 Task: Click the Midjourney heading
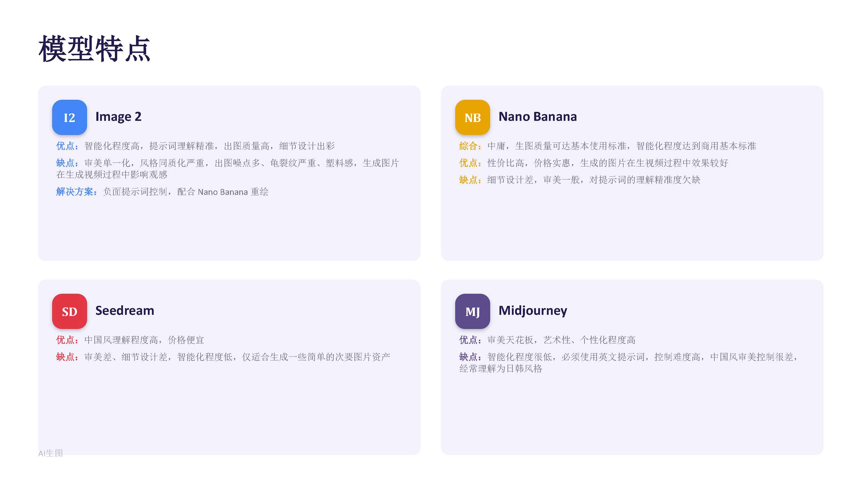[533, 311]
